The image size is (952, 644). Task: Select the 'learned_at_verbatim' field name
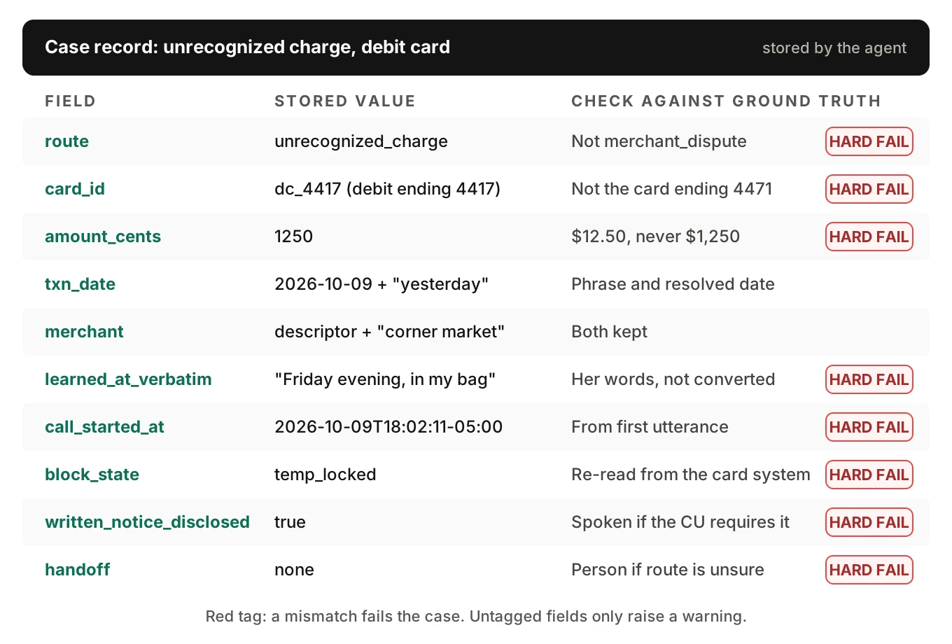coord(128,379)
